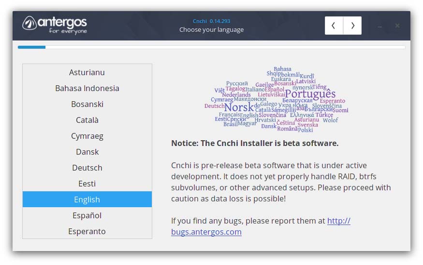Close the Cnchi installer window
The width and height of the screenshot is (423, 265).
click(397, 26)
